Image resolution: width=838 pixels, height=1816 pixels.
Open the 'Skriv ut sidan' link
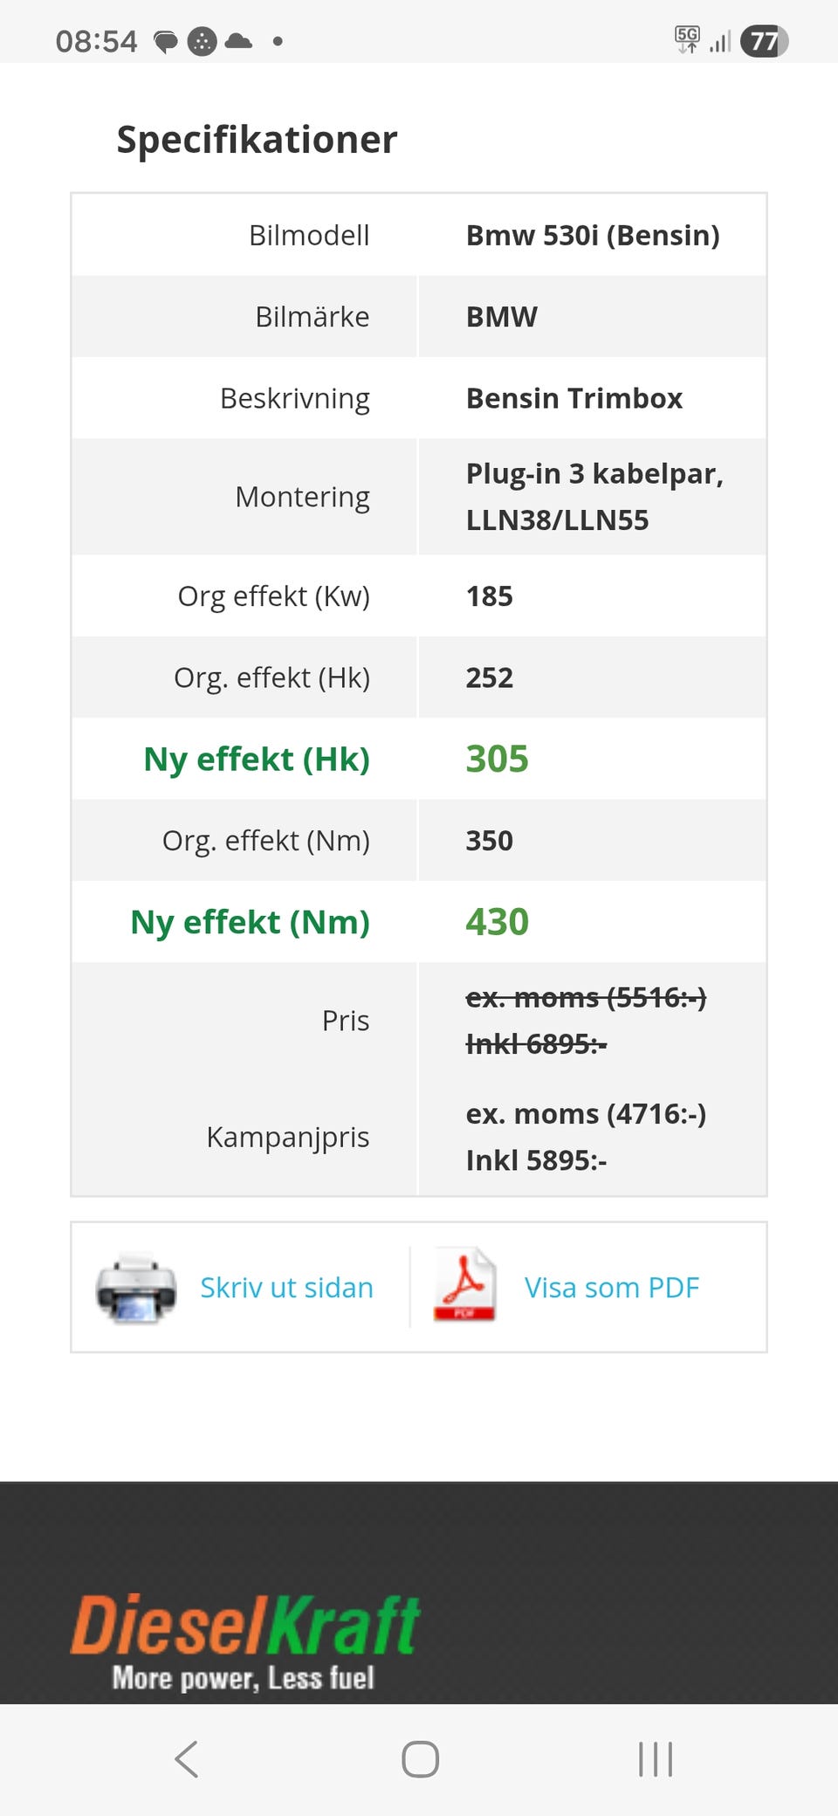(286, 1288)
